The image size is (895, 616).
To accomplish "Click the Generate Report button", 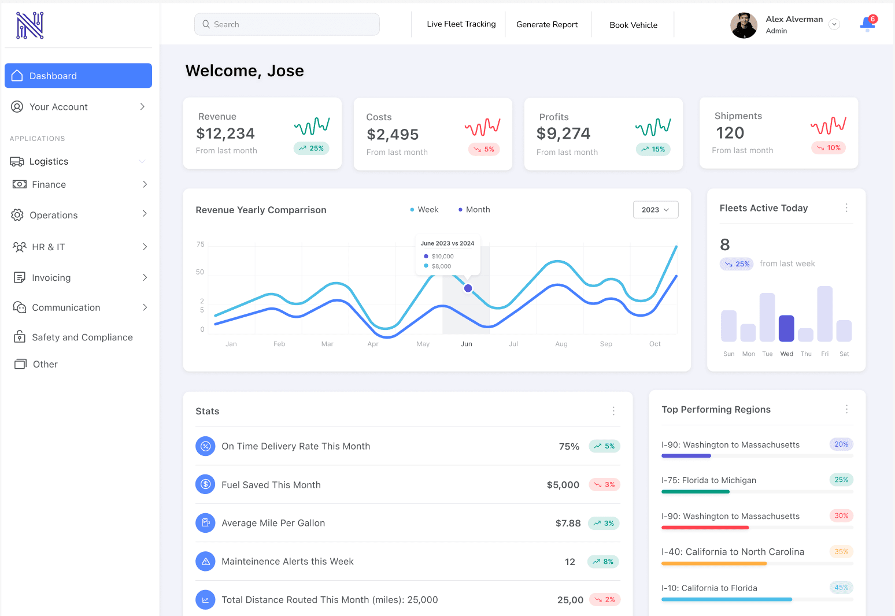I will (547, 24).
